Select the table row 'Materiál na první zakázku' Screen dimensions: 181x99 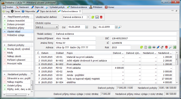click(105, 57)
